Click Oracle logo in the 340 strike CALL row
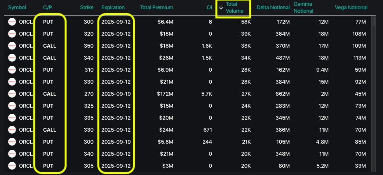 pyautogui.click(x=12, y=58)
